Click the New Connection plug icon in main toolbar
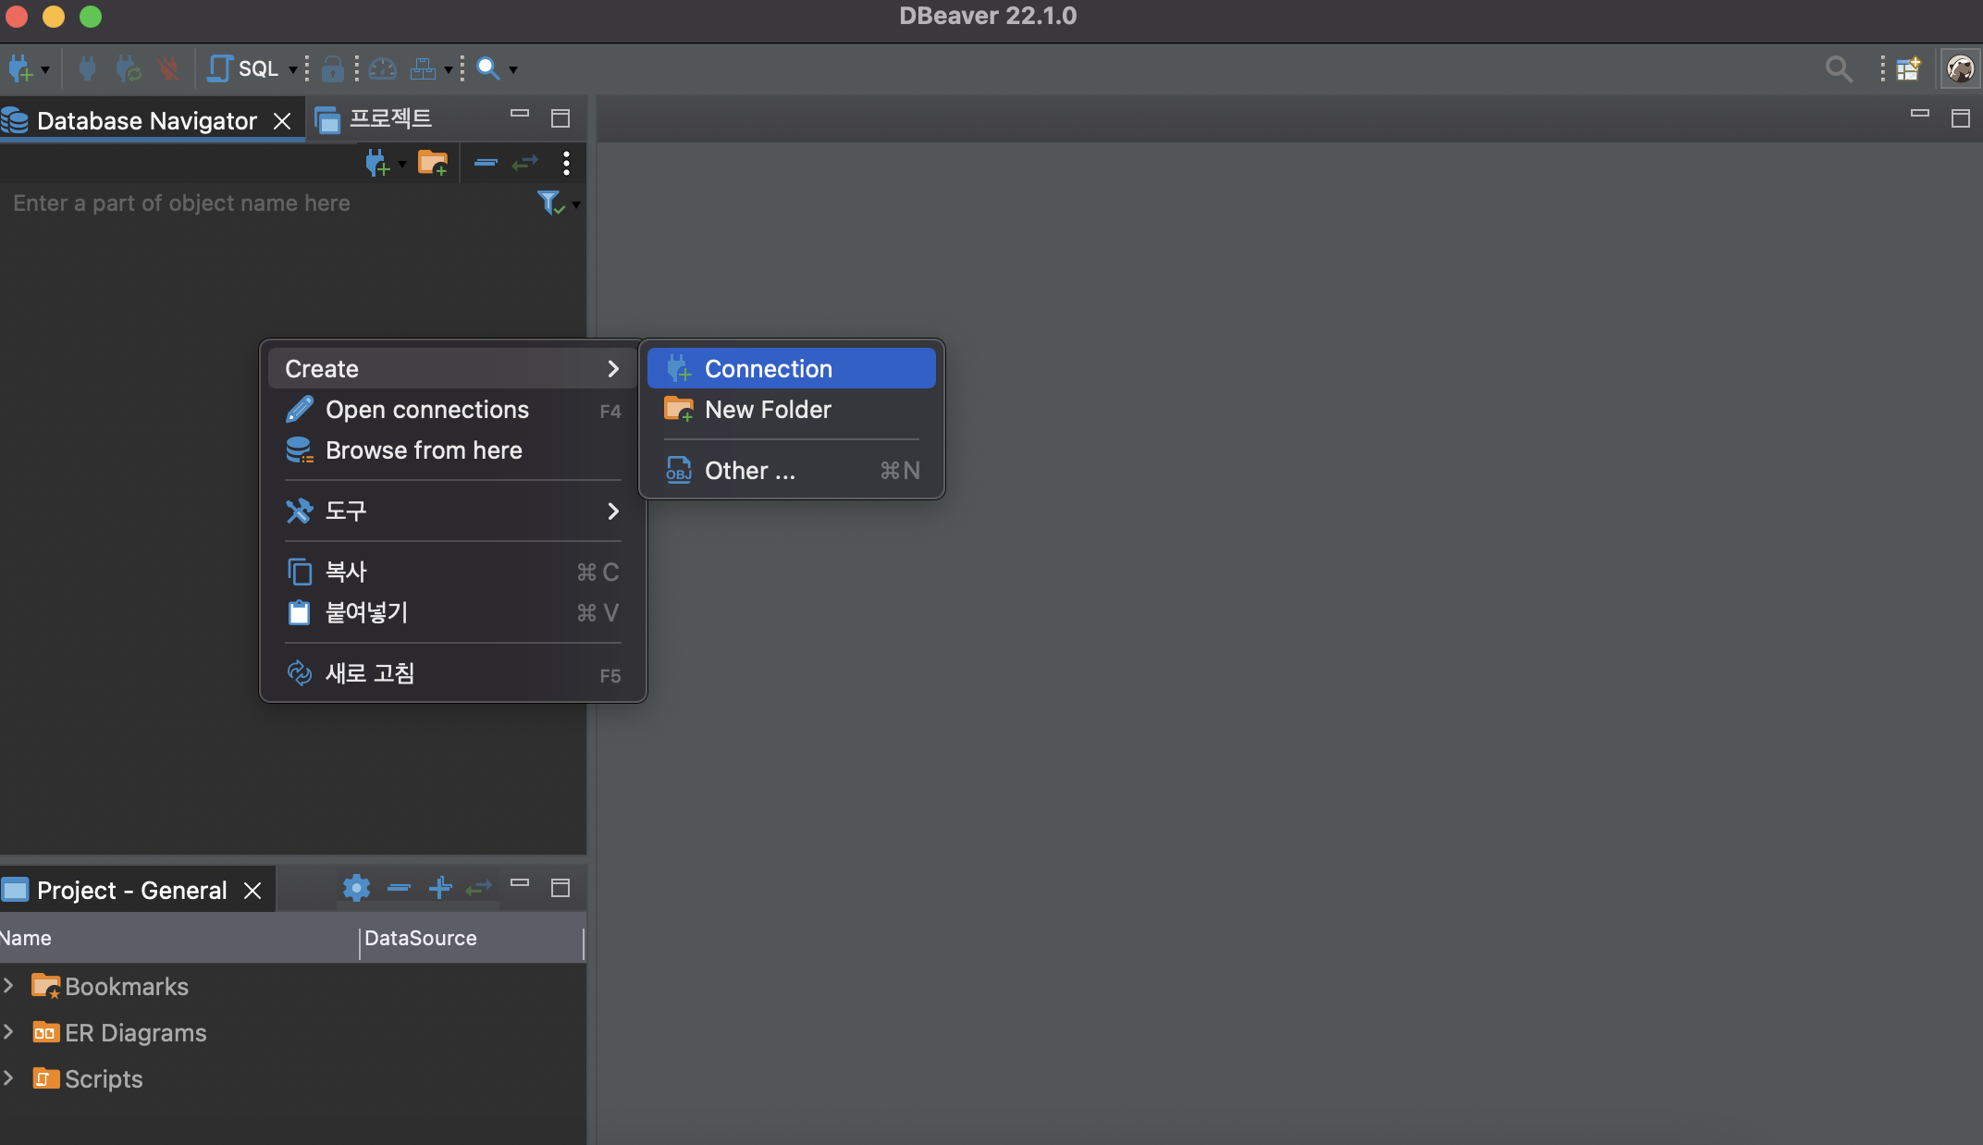This screenshot has height=1145, width=1983. (20, 68)
